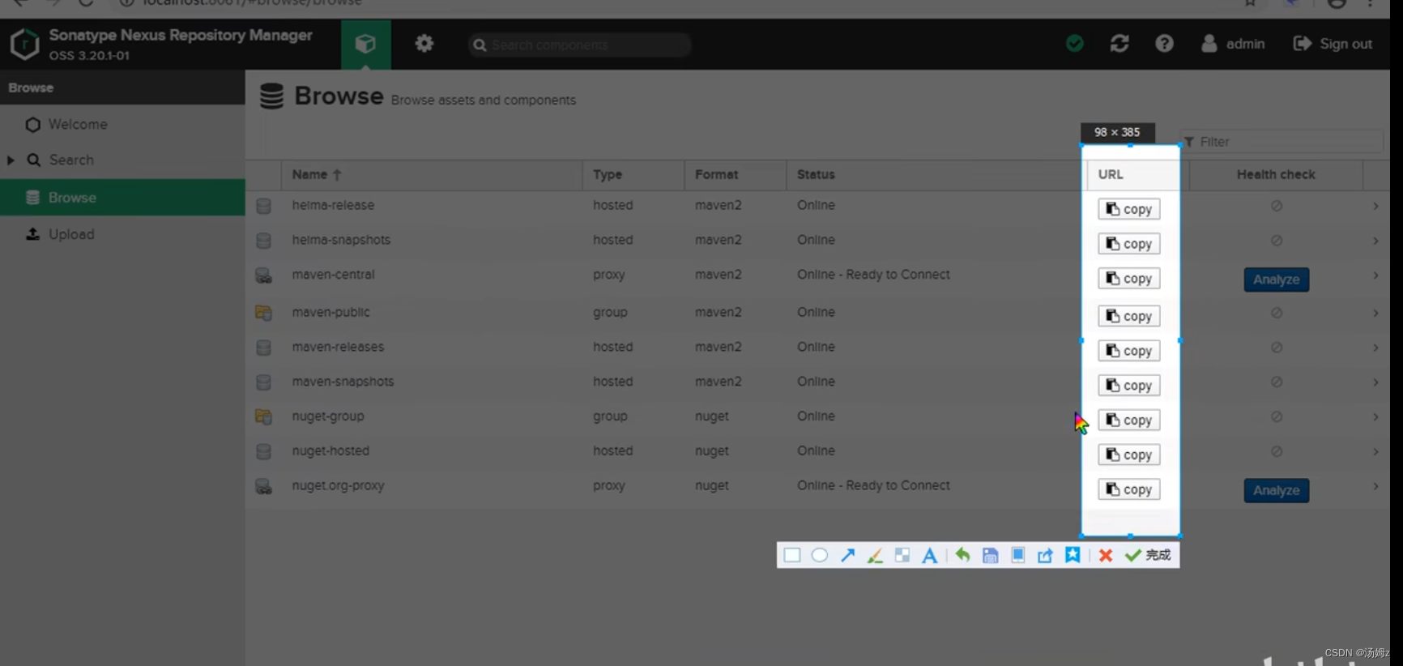Select the mosaic blur tool

(x=902, y=555)
